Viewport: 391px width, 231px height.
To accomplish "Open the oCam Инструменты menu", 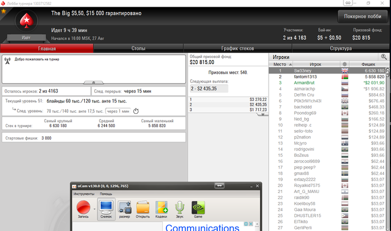I will coord(84,194).
